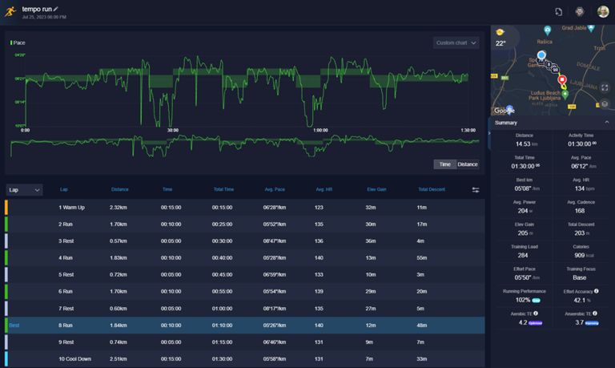Click the blue start marker on map
This screenshot has height=368, width=615.
click(x=541, y=55)
